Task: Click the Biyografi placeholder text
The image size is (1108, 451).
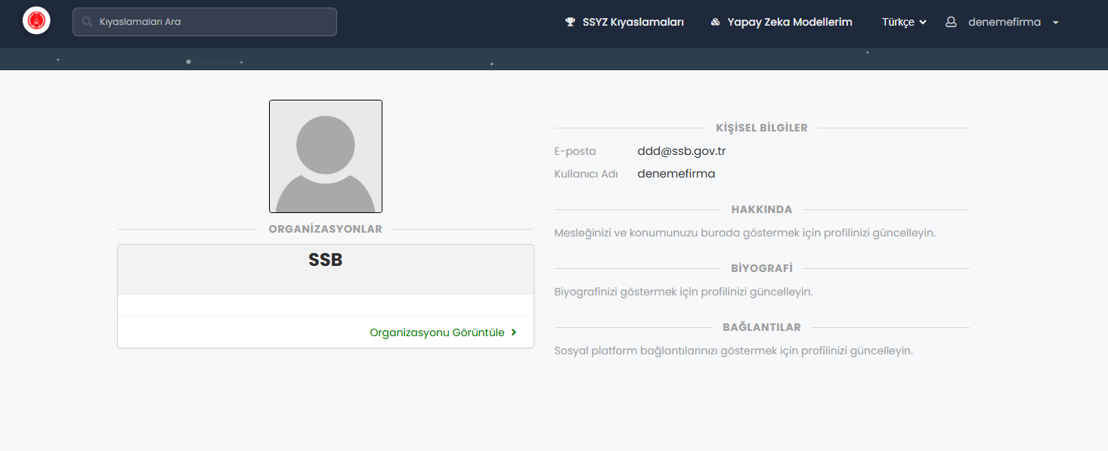Action: click(x=683, y=292)
